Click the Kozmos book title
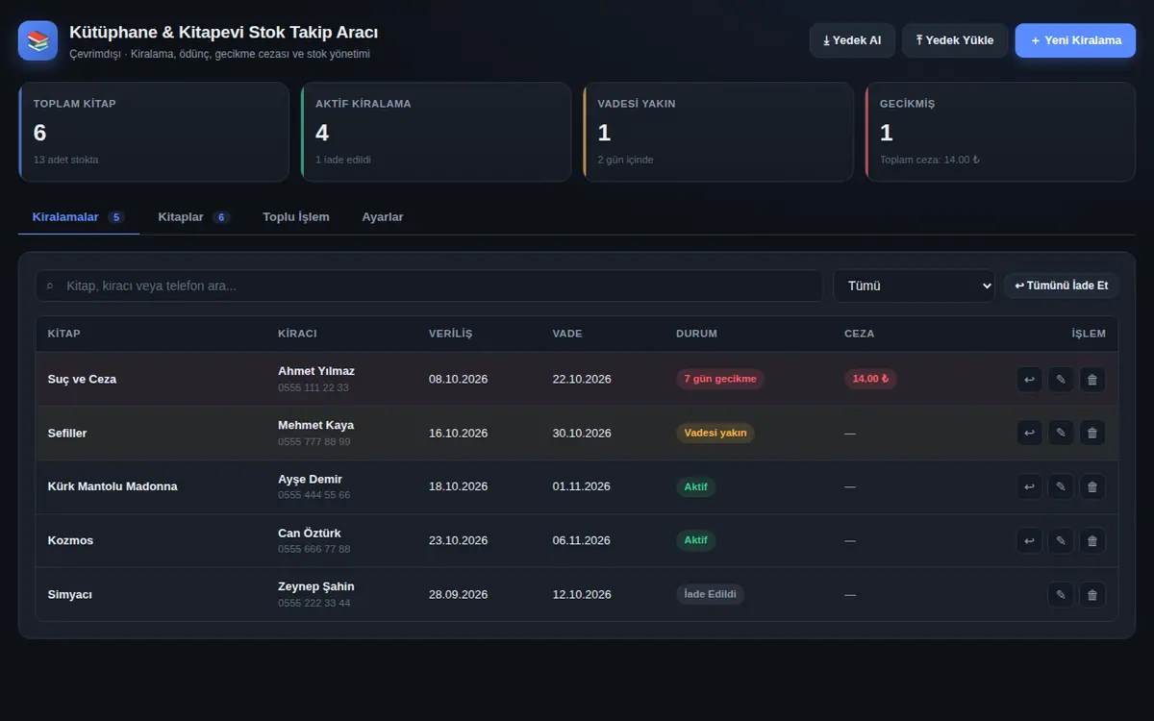The height and width of the screenshot is (721, 1154). (71, 540)
